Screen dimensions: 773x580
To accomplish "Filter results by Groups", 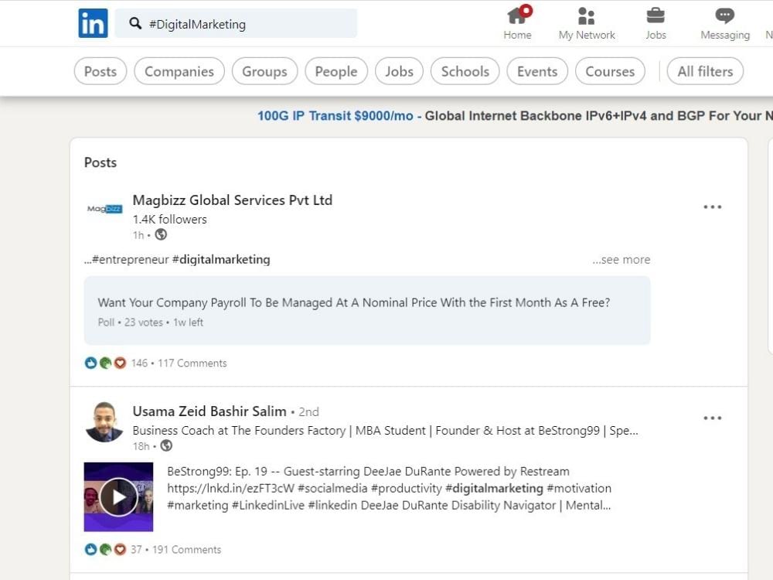I will [264, 71].
